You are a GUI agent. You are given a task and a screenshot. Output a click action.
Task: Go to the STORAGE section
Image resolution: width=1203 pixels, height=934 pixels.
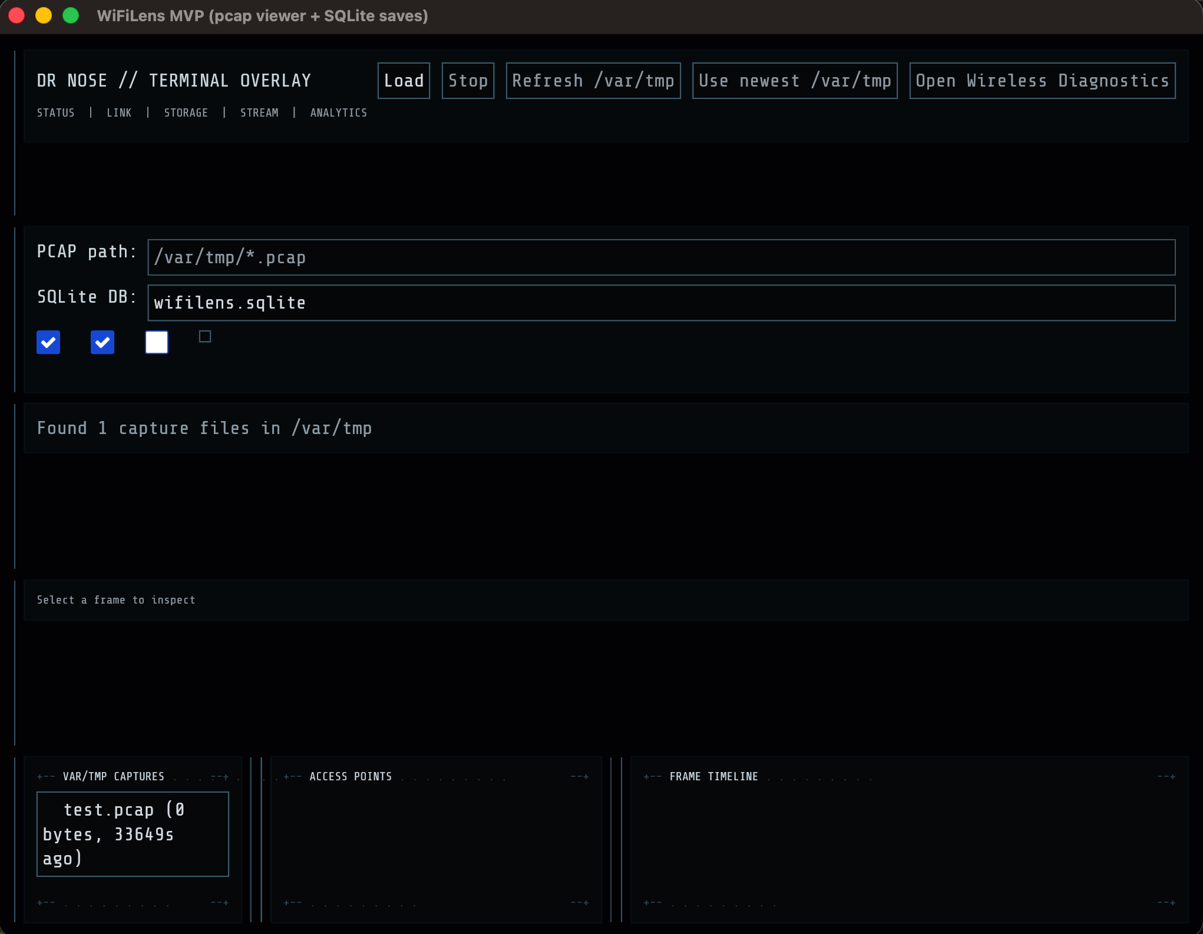tap(186, 112)
